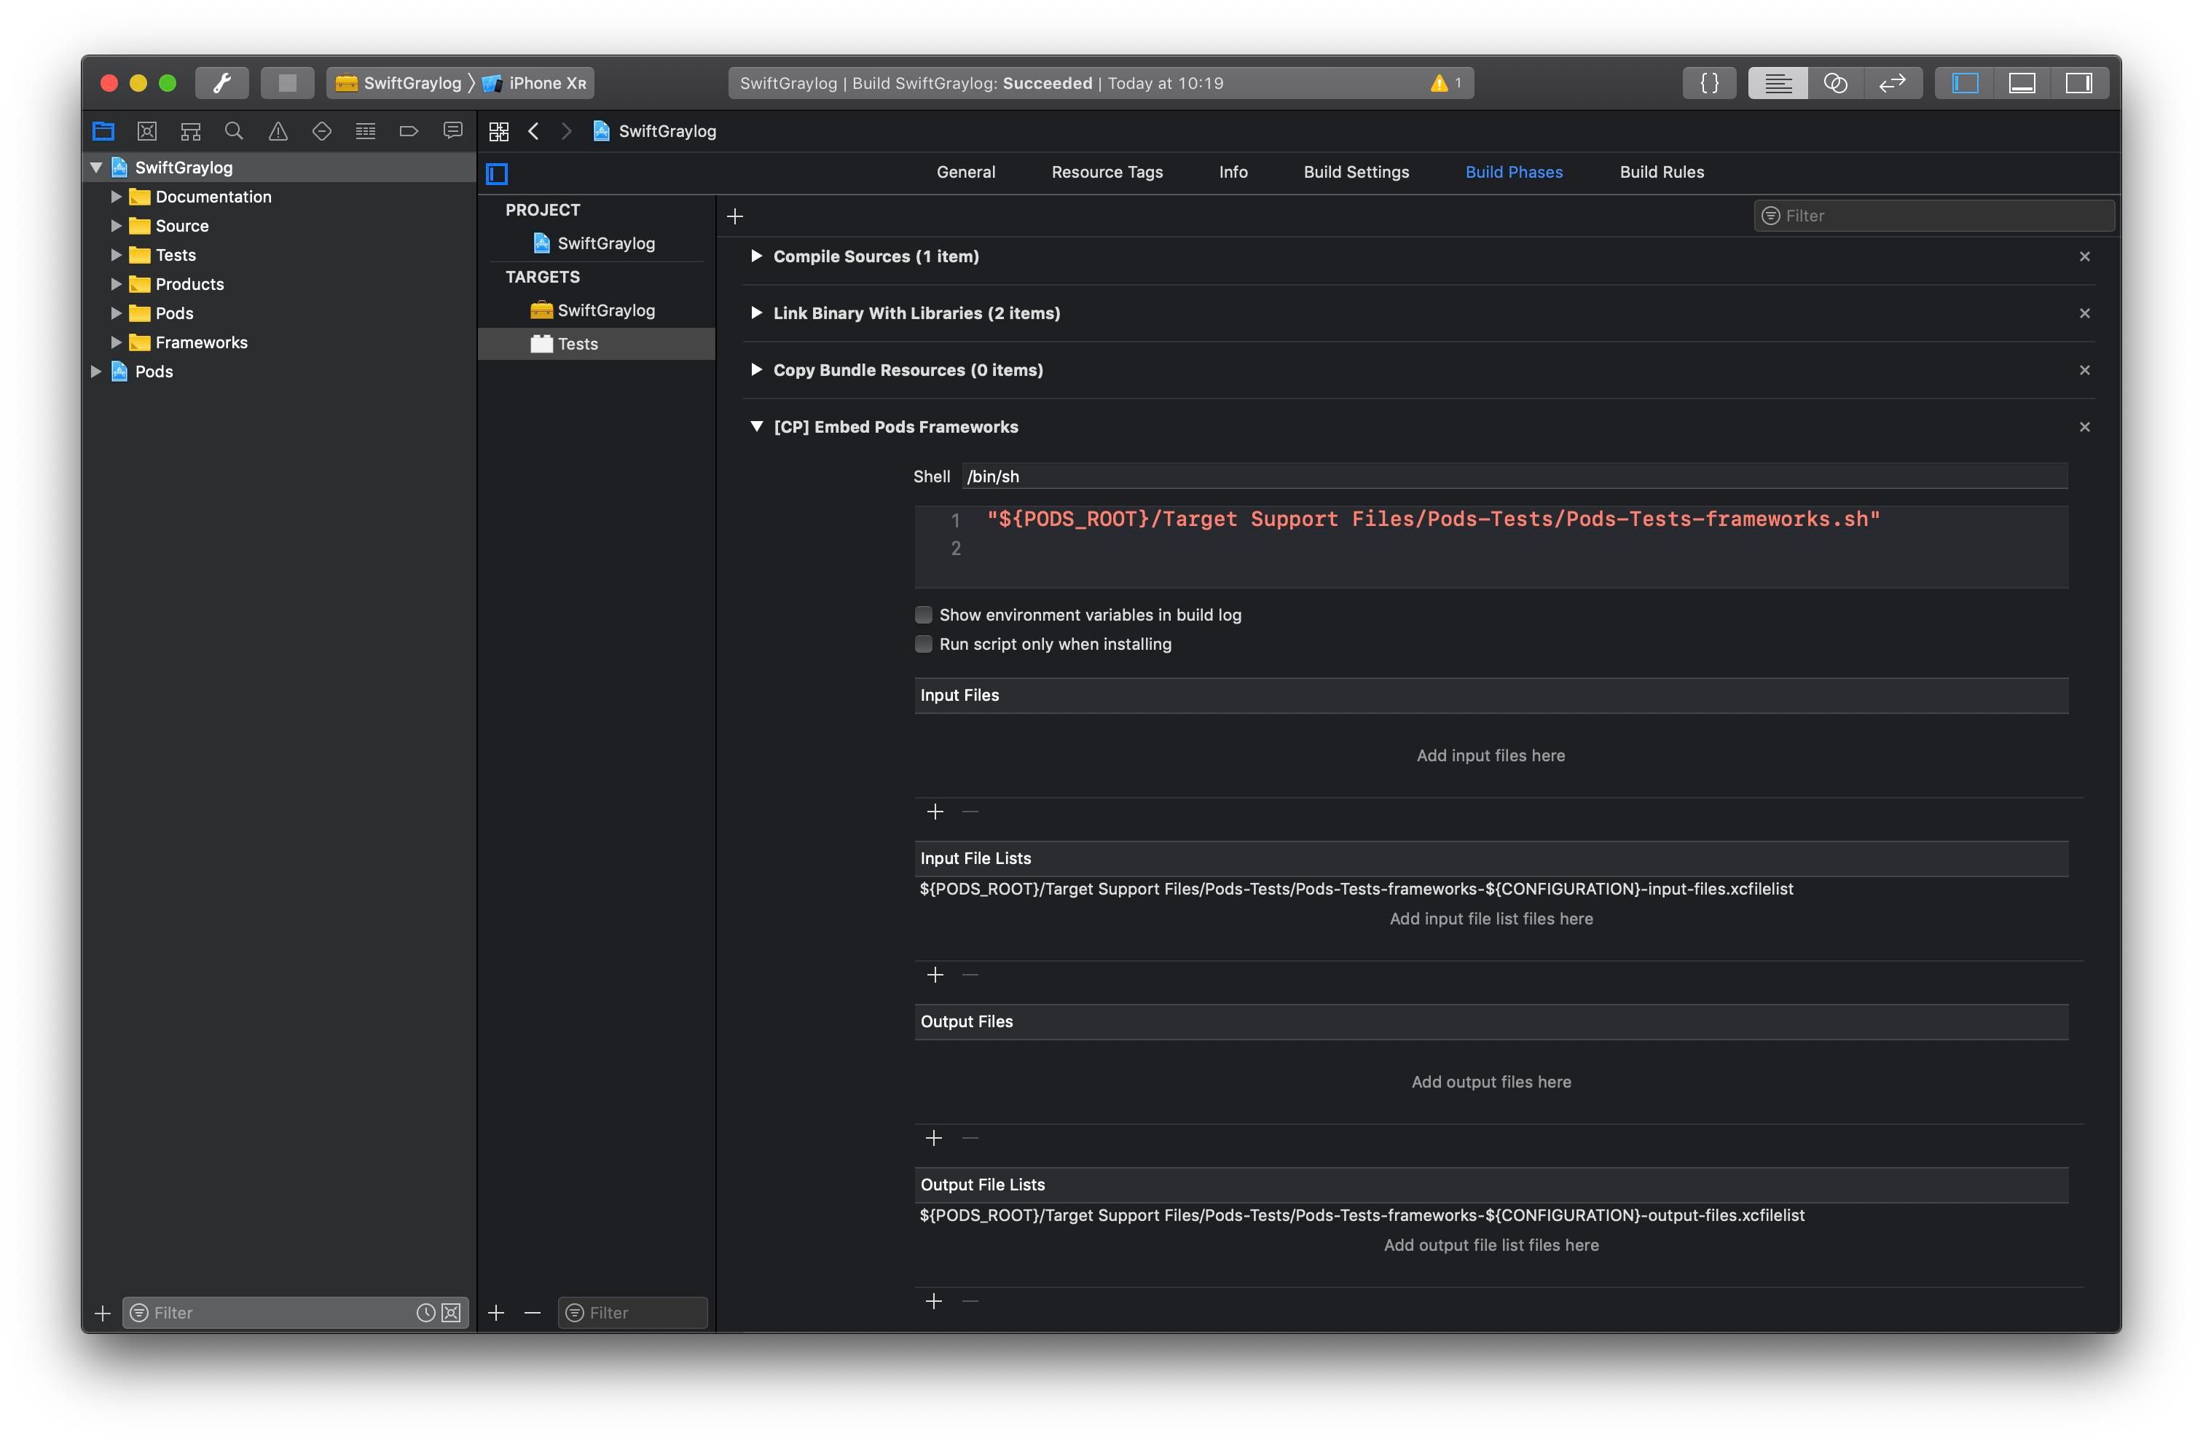Screen dimensions: 2203x1441
Task: Toggle the right inspector panel visibility
Action: (2078, 83)
